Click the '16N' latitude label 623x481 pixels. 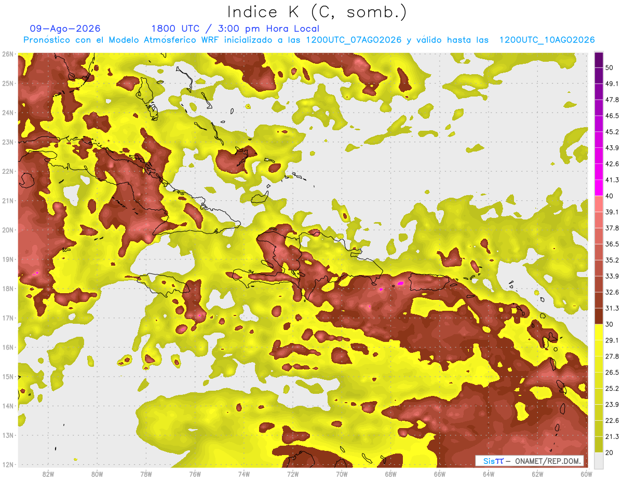click(x=8, y=347)
